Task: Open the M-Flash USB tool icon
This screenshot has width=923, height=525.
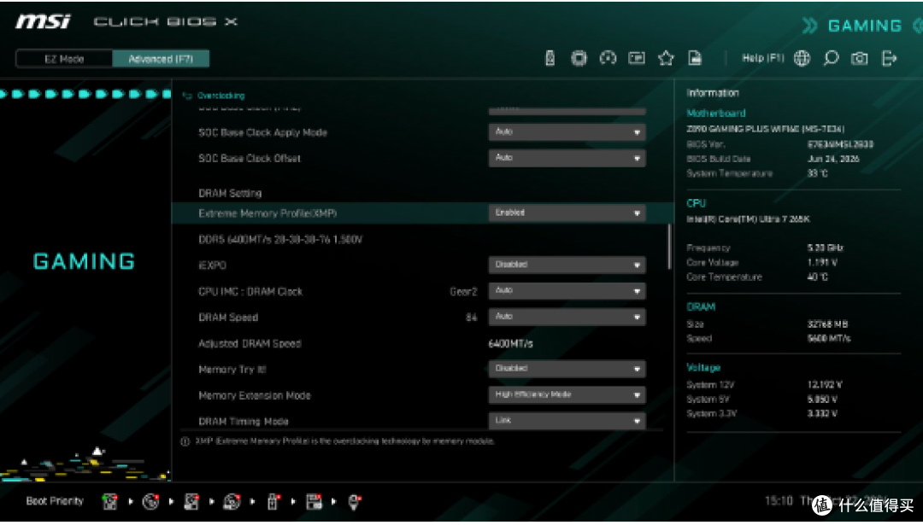Action: [550, 58]
